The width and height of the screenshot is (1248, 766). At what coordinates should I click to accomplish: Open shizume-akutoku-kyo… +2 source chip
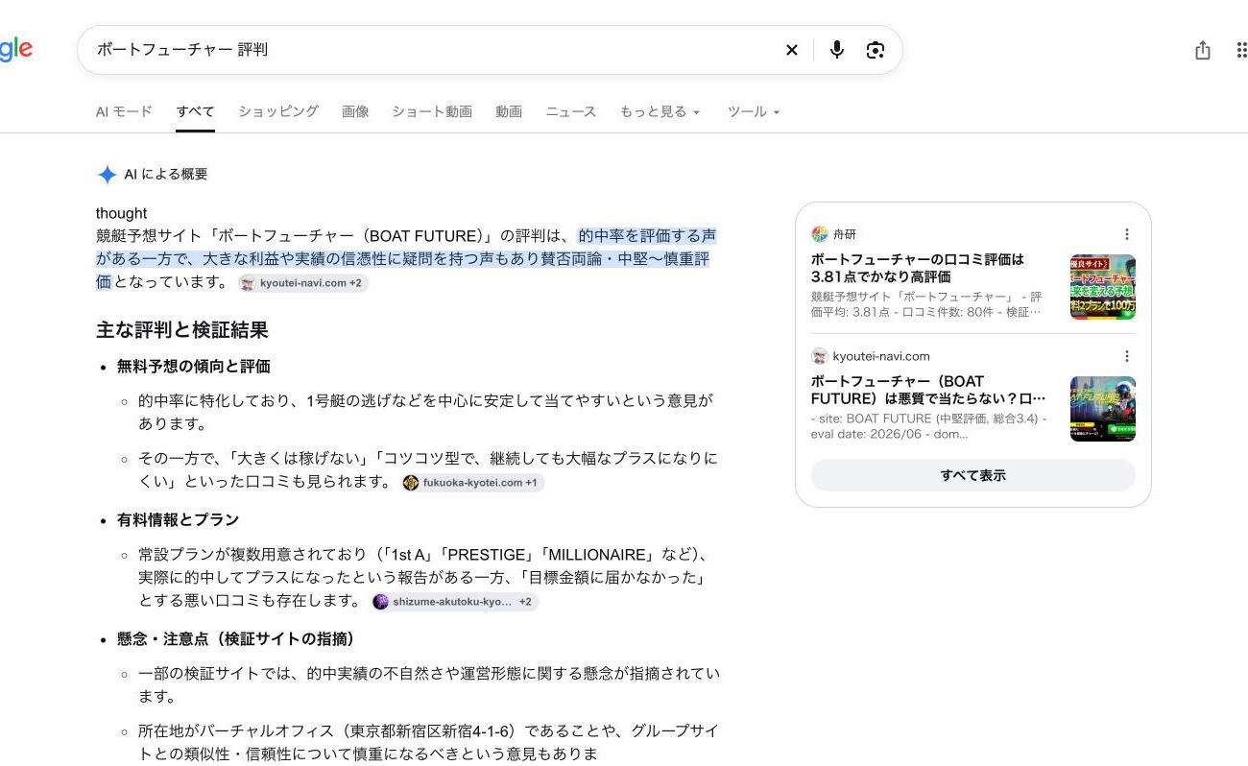click(455, 602)
